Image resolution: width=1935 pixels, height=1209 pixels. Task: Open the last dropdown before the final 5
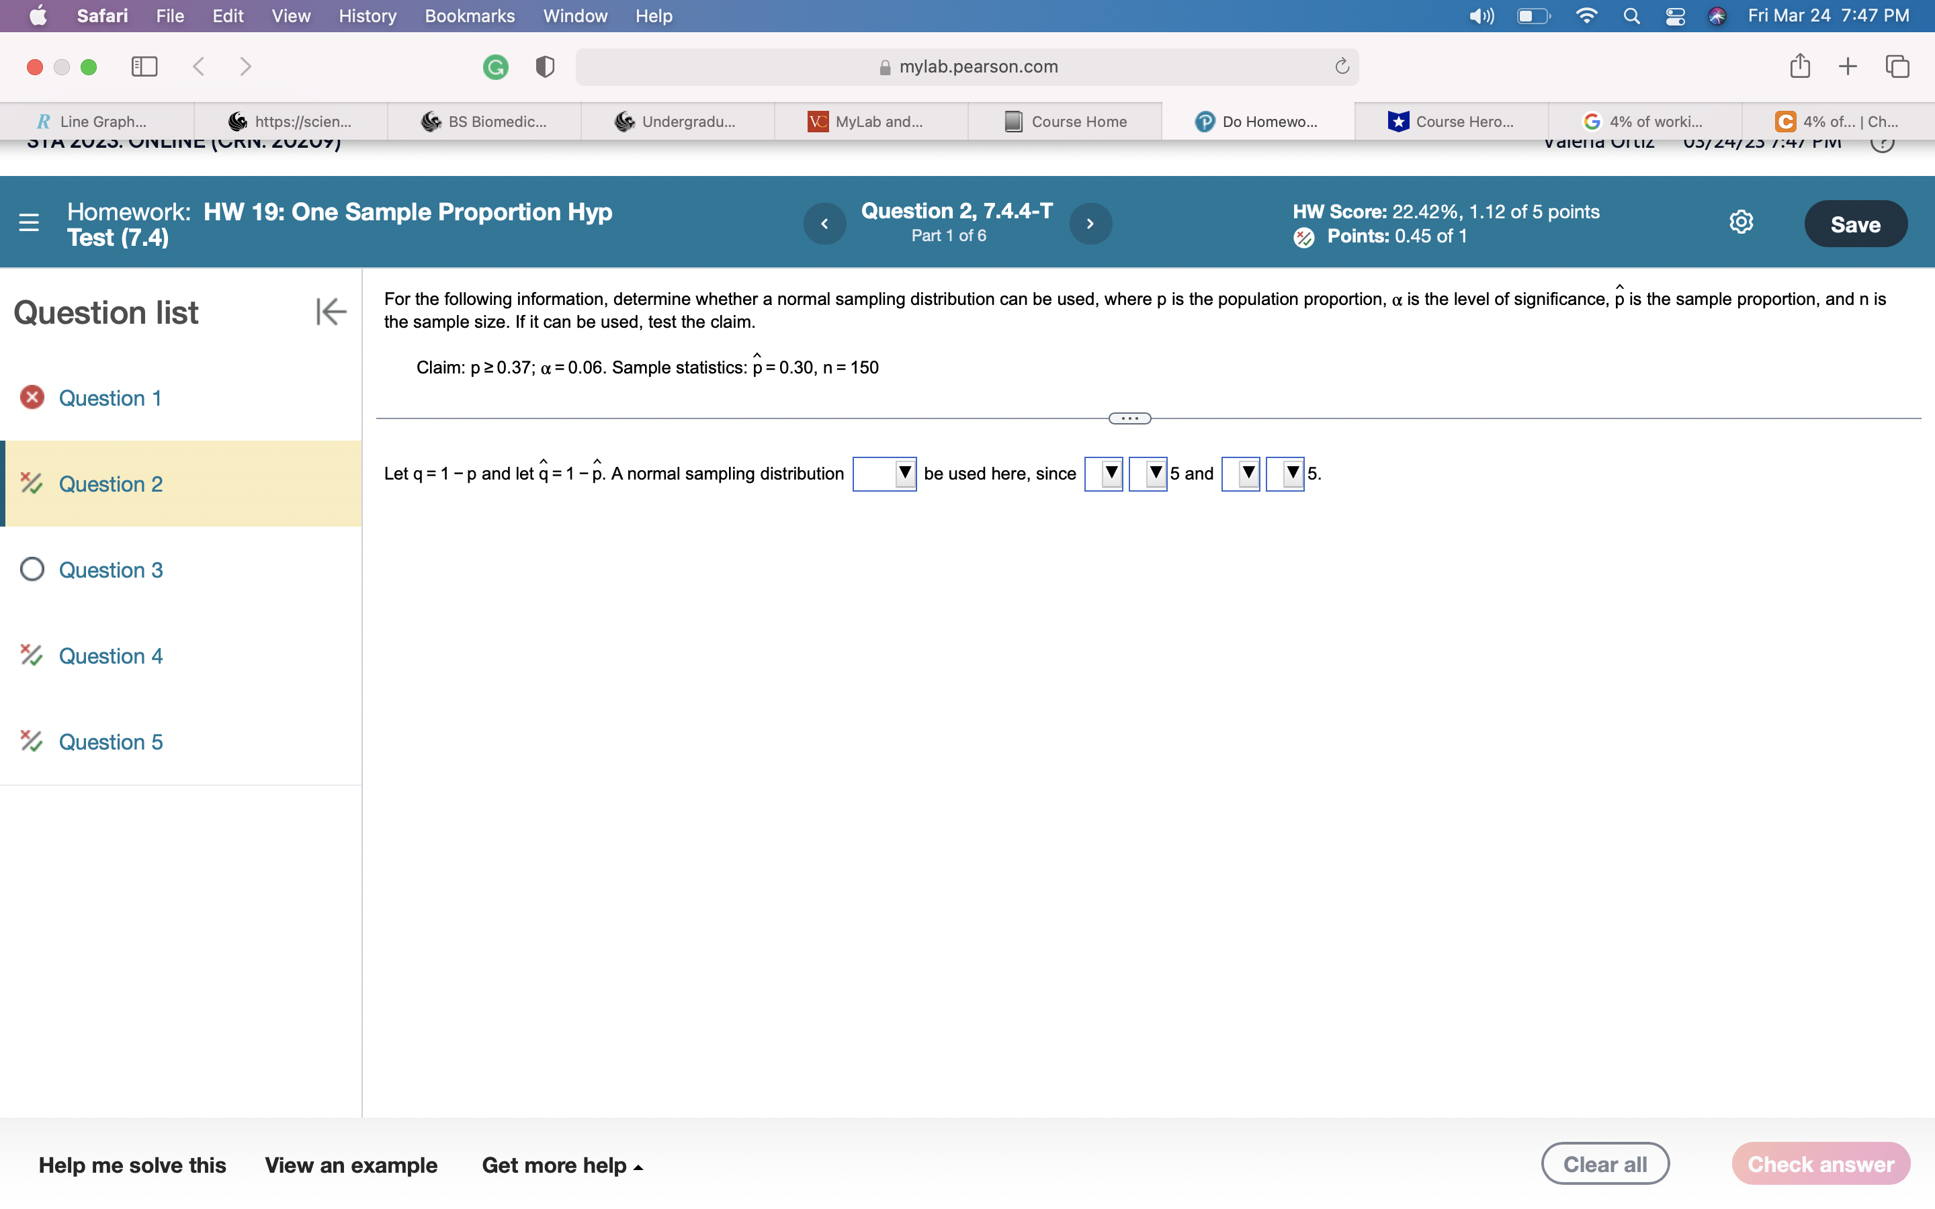[x=1285, y=474]
